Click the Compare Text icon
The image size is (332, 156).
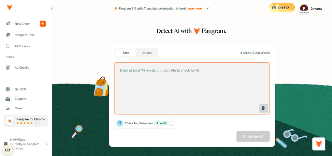8,35
